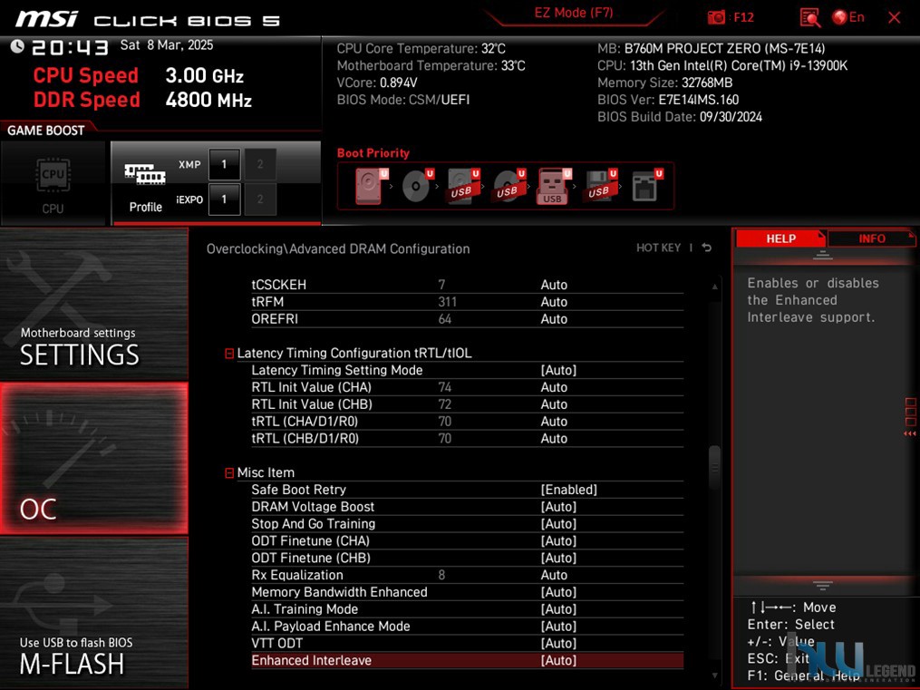Open the HOT KEY list

pos(658,248)
